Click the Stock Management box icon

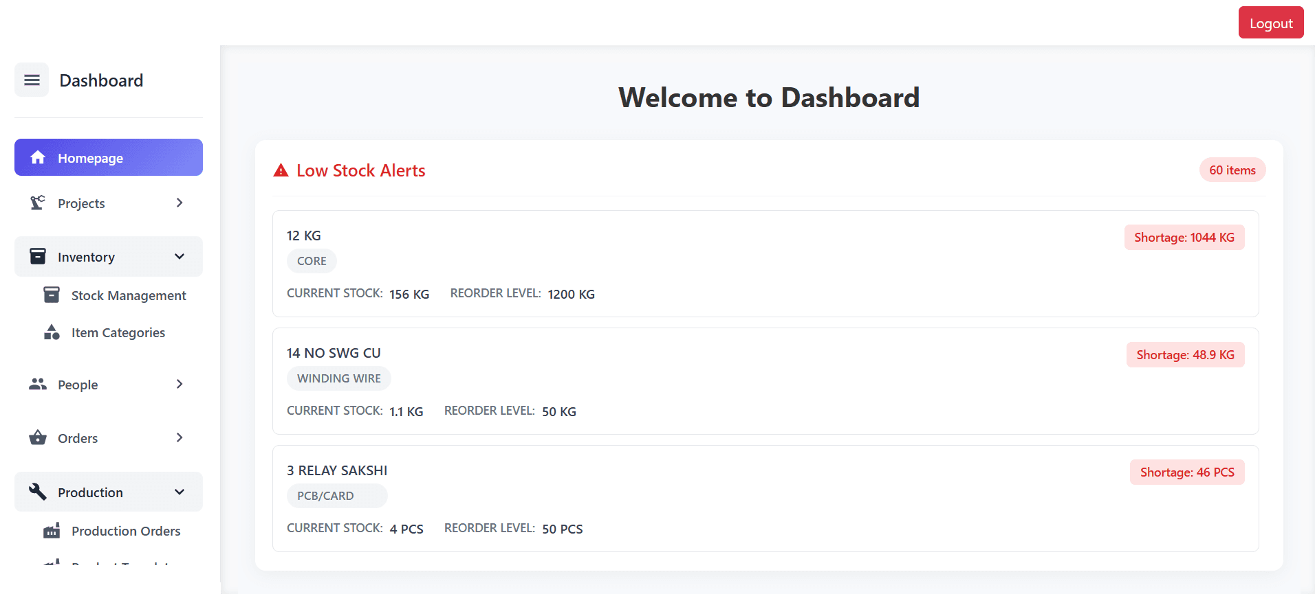point(52,295)
